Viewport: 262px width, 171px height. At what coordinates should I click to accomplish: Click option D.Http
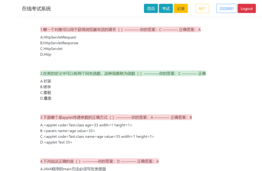[x=46, y=55]
